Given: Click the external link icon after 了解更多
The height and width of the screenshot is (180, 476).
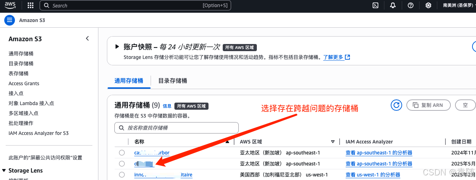Looking at the screenshot, I should pos(348,57).
